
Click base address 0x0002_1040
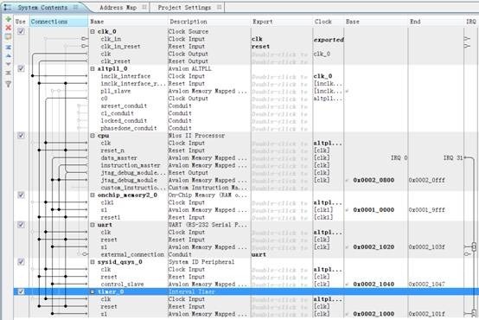[374, 285]
